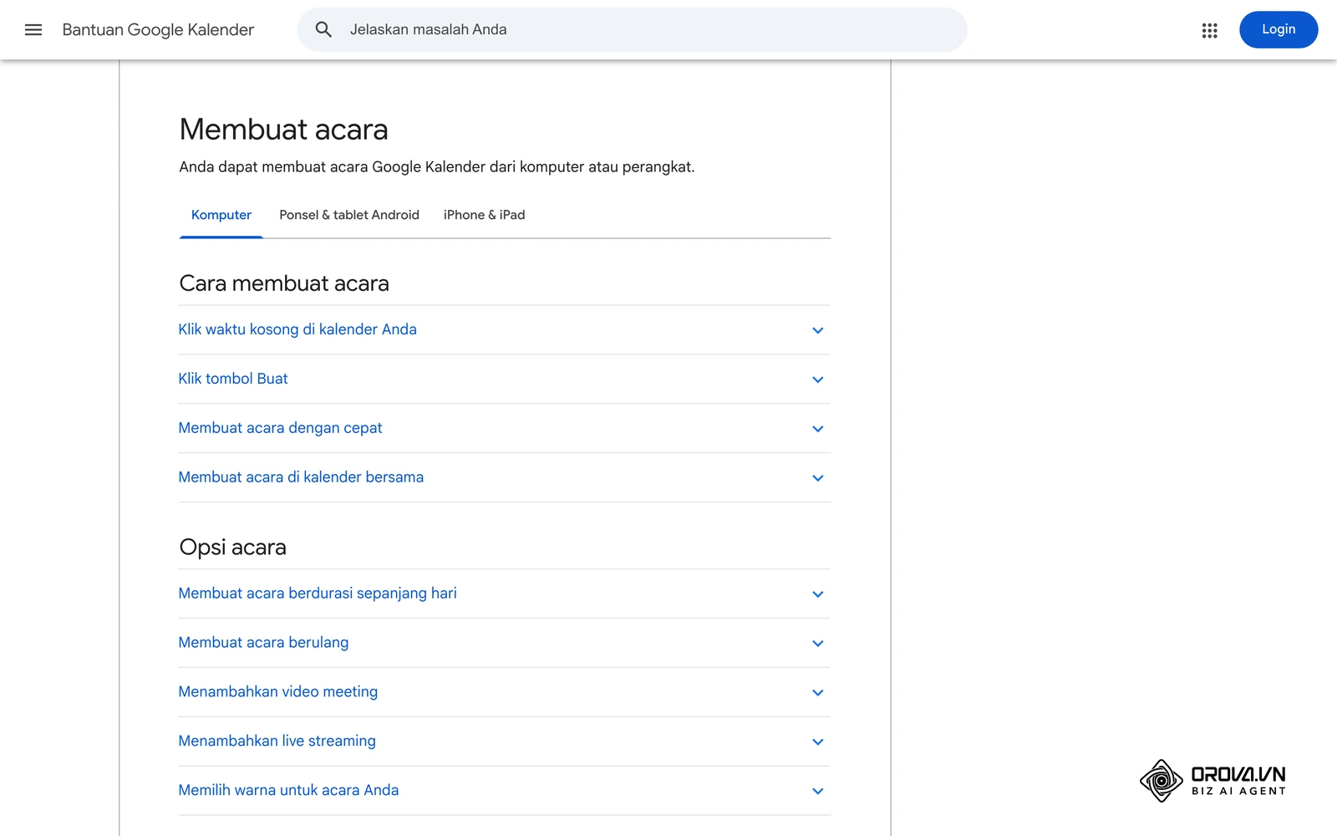Image resolution: width=1337 pixels, height=836 pixels.
Task: Click the Login button
Action: pos(1278,30)
